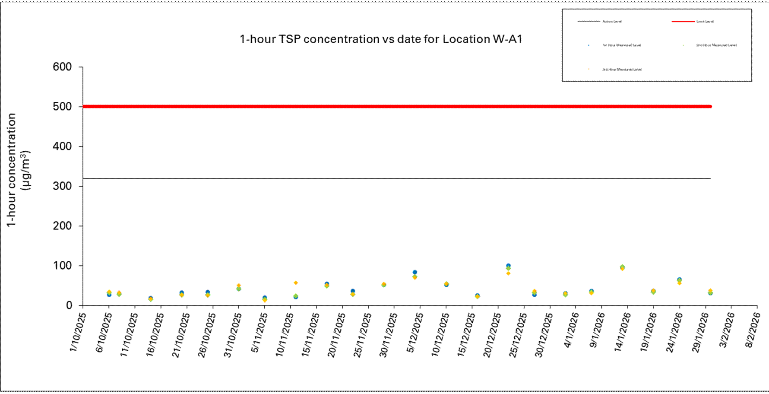
Task: Click the 600 label on the y-axis
Action: [62, 67]
